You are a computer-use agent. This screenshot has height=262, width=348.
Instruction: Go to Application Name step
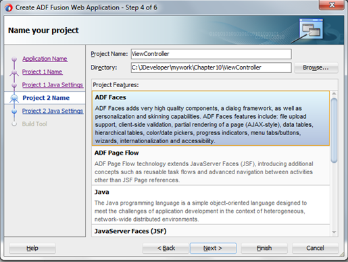(x=45, y=59)
